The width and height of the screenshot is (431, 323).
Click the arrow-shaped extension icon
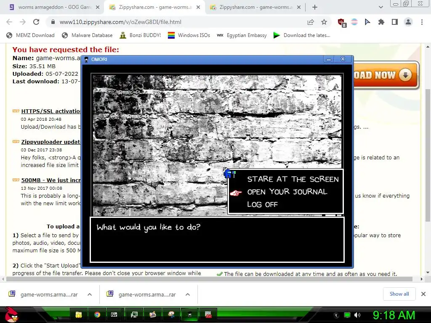(367, 22)
